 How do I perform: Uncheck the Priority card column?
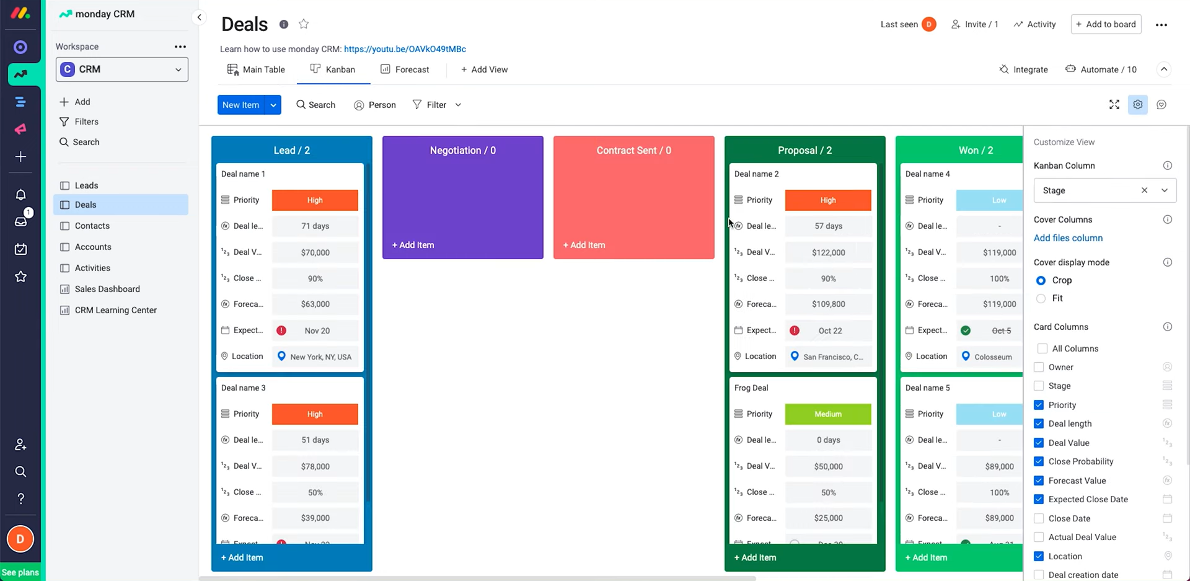(x=1039, y=405)
